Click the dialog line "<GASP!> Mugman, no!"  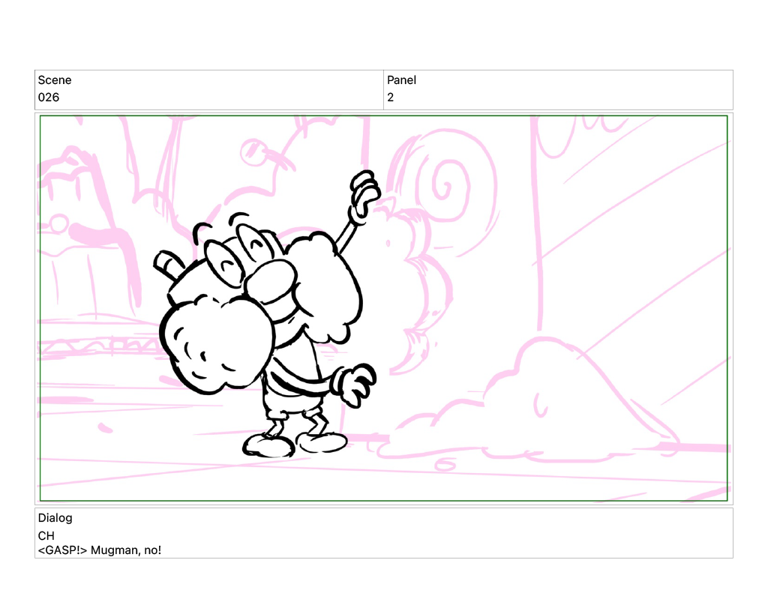[100, 551]
